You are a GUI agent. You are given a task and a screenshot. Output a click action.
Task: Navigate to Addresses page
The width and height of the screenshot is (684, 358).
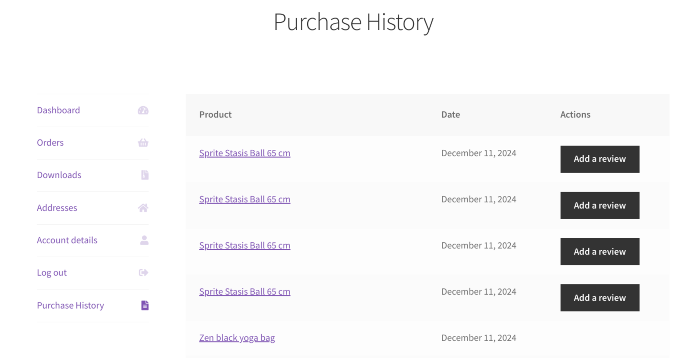tap(57, 208)
